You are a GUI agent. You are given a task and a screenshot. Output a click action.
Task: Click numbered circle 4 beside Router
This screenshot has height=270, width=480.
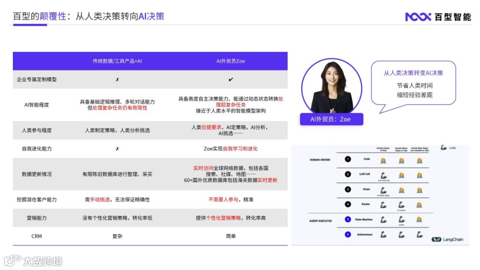(348, 204)
